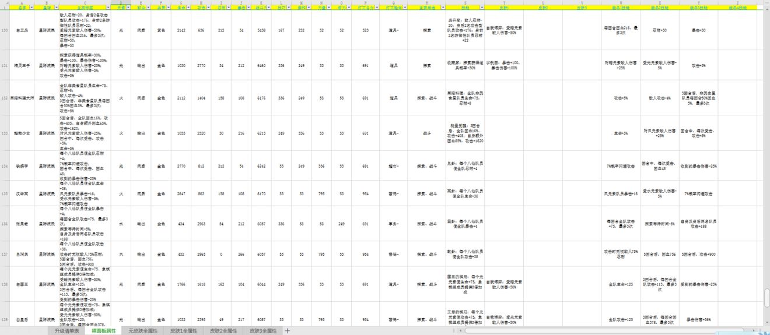
Task: Click the cell with value 2520
Action: click(201, 133)
